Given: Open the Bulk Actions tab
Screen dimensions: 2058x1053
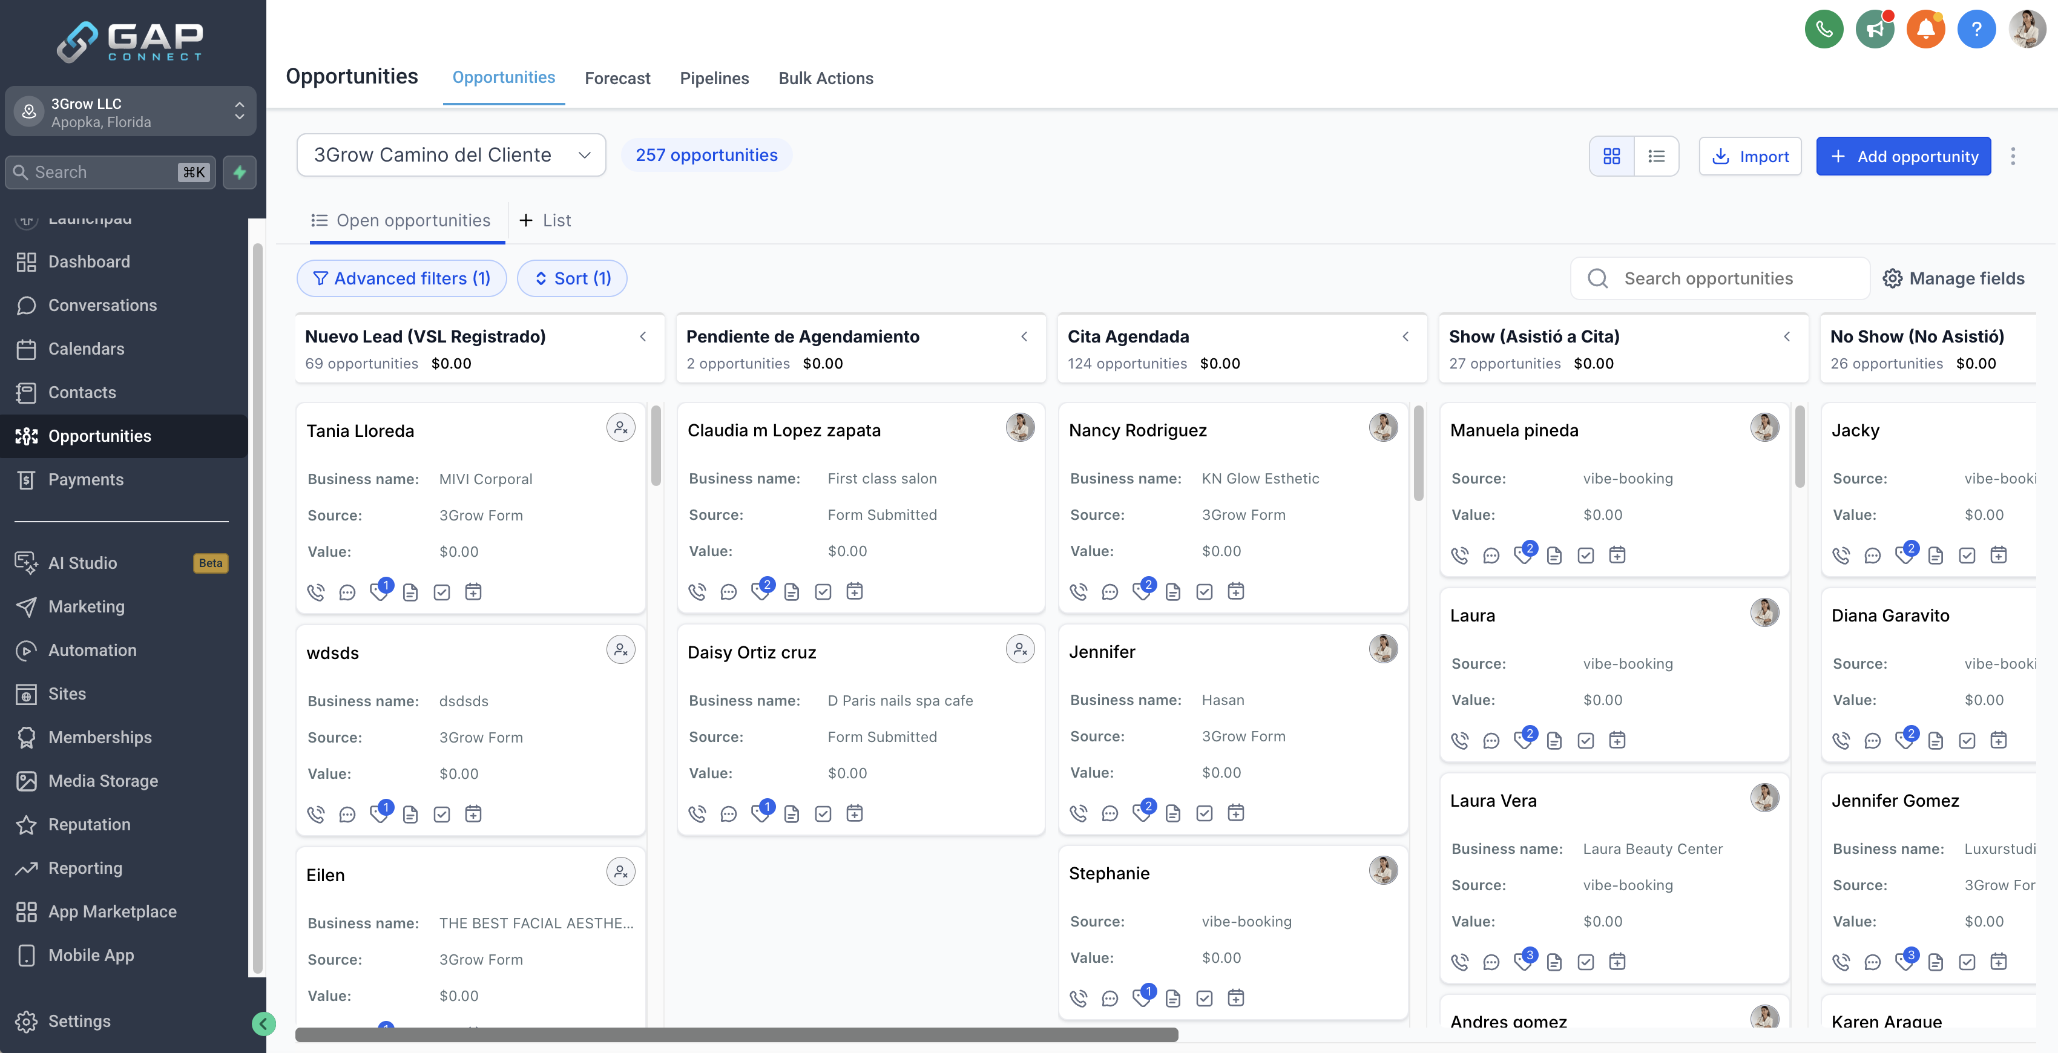Looking at the screenshot, I should [x=826, y=78].
